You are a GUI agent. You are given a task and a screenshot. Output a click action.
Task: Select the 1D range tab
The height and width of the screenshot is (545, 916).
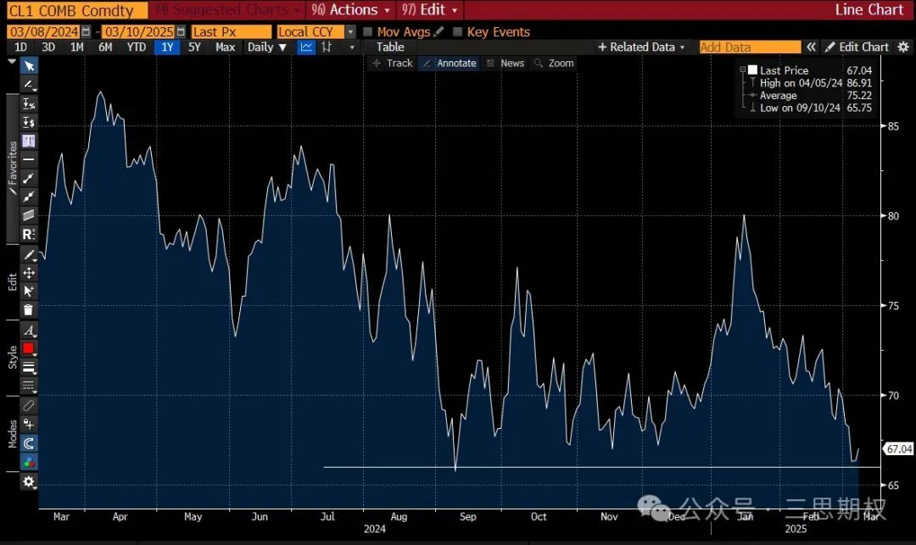tap(20, 47)
